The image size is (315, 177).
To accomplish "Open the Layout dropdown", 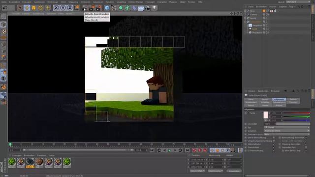I will (x=298, y=2).
